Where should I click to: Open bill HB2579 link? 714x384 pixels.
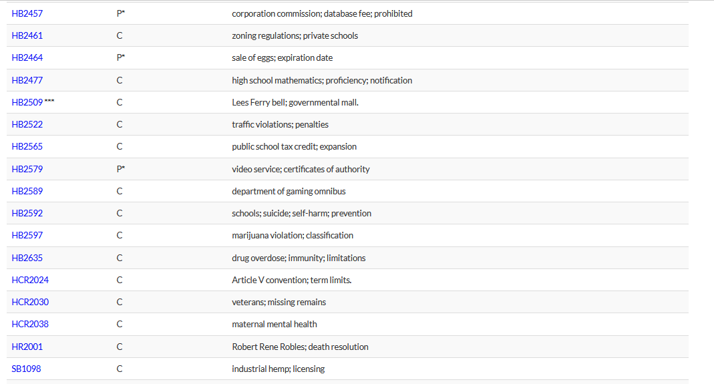click(x=27, y=169)
